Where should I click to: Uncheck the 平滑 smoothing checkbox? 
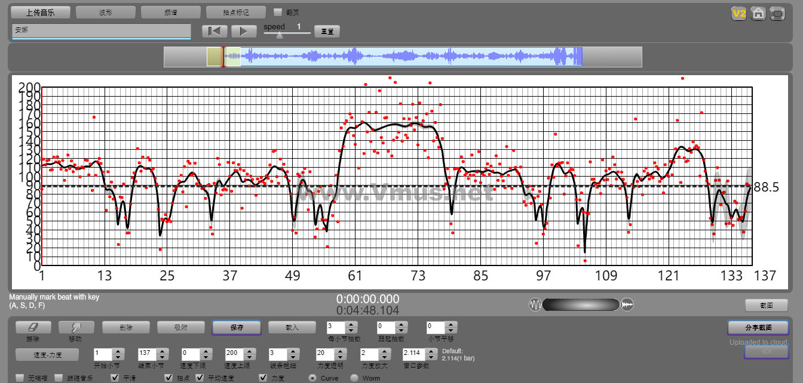(x=115, y=378)
